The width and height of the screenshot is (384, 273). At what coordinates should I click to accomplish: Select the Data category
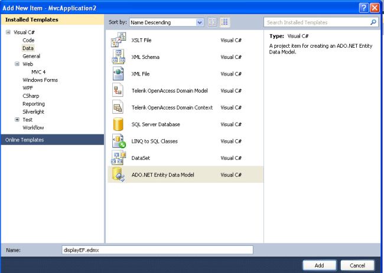28,48
